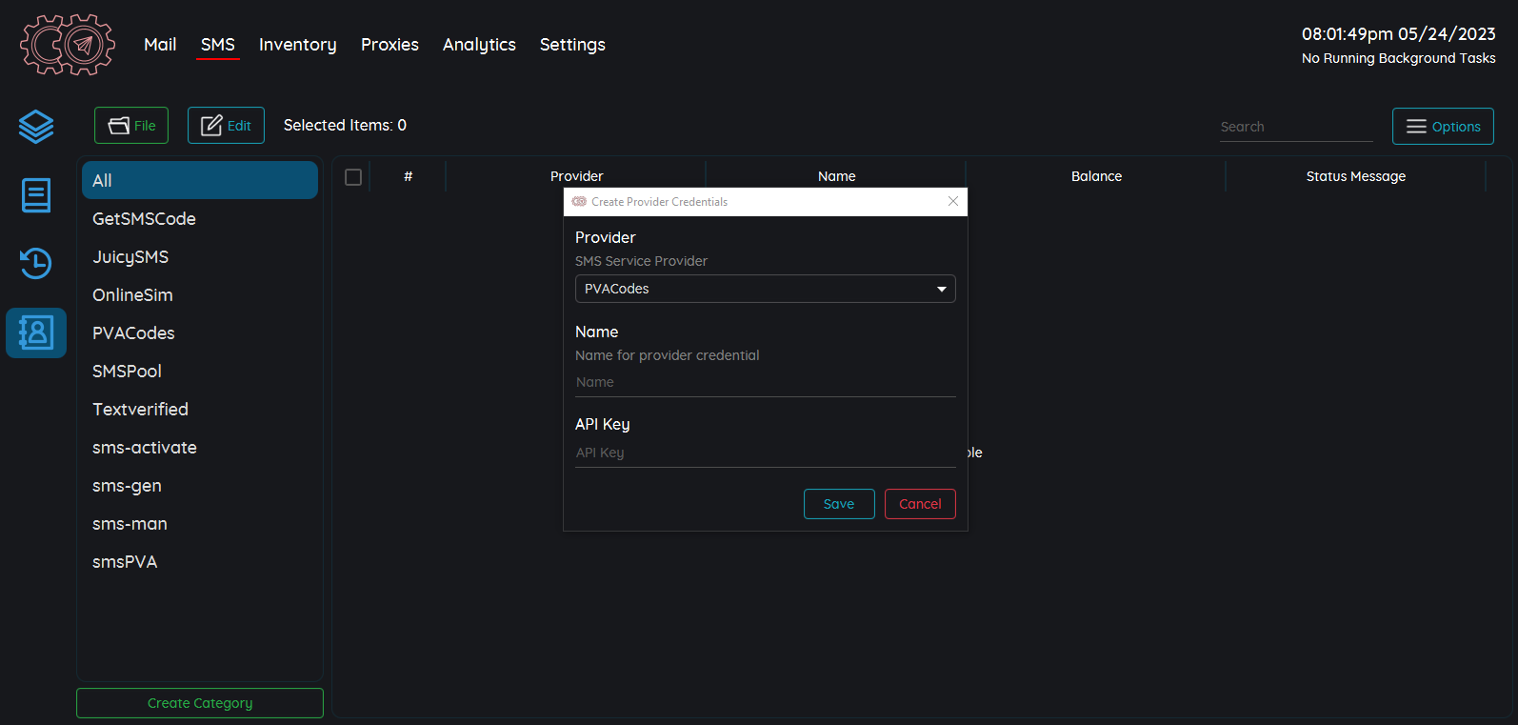Focus the Name input field
The image size is (1518, 725).
pyautogui.click(x=766, y=382)
